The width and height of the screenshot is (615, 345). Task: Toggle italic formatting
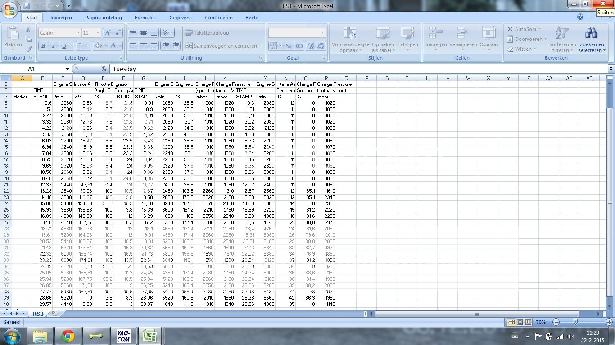pos(54,46)
